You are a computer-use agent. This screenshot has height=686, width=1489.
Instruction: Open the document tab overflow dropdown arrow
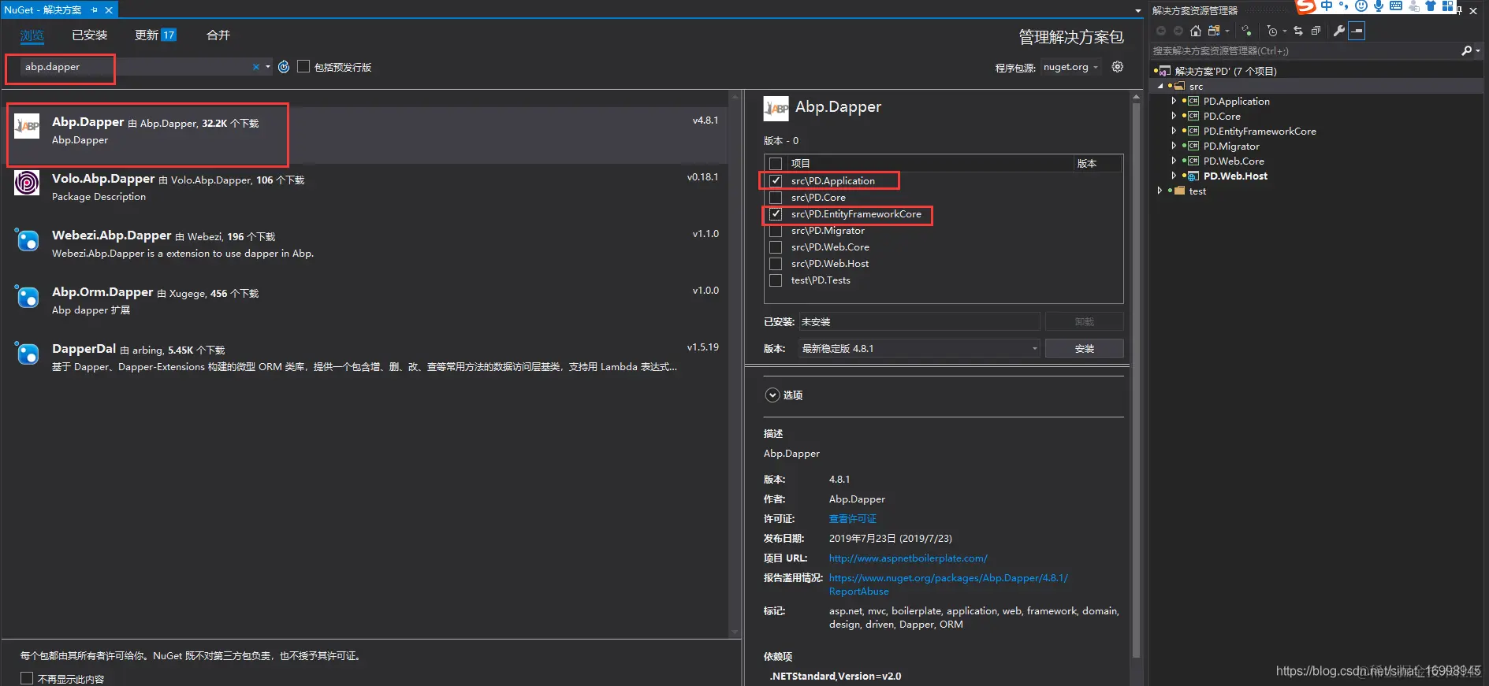[1137, 10]
